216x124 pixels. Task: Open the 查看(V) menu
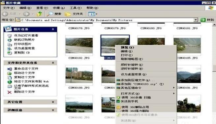(42, 8)
